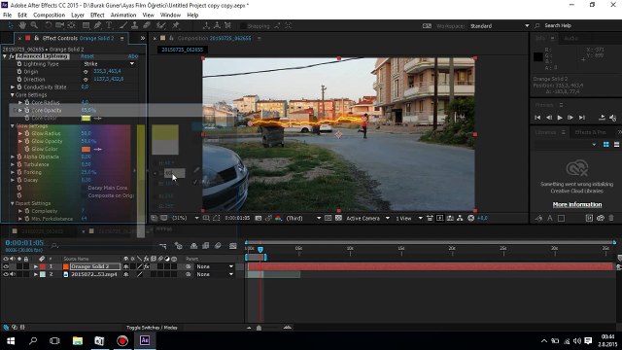Click the timeline timecode 0:00:01:05
This screenshot has width=622, height=350.
point(24,242)
